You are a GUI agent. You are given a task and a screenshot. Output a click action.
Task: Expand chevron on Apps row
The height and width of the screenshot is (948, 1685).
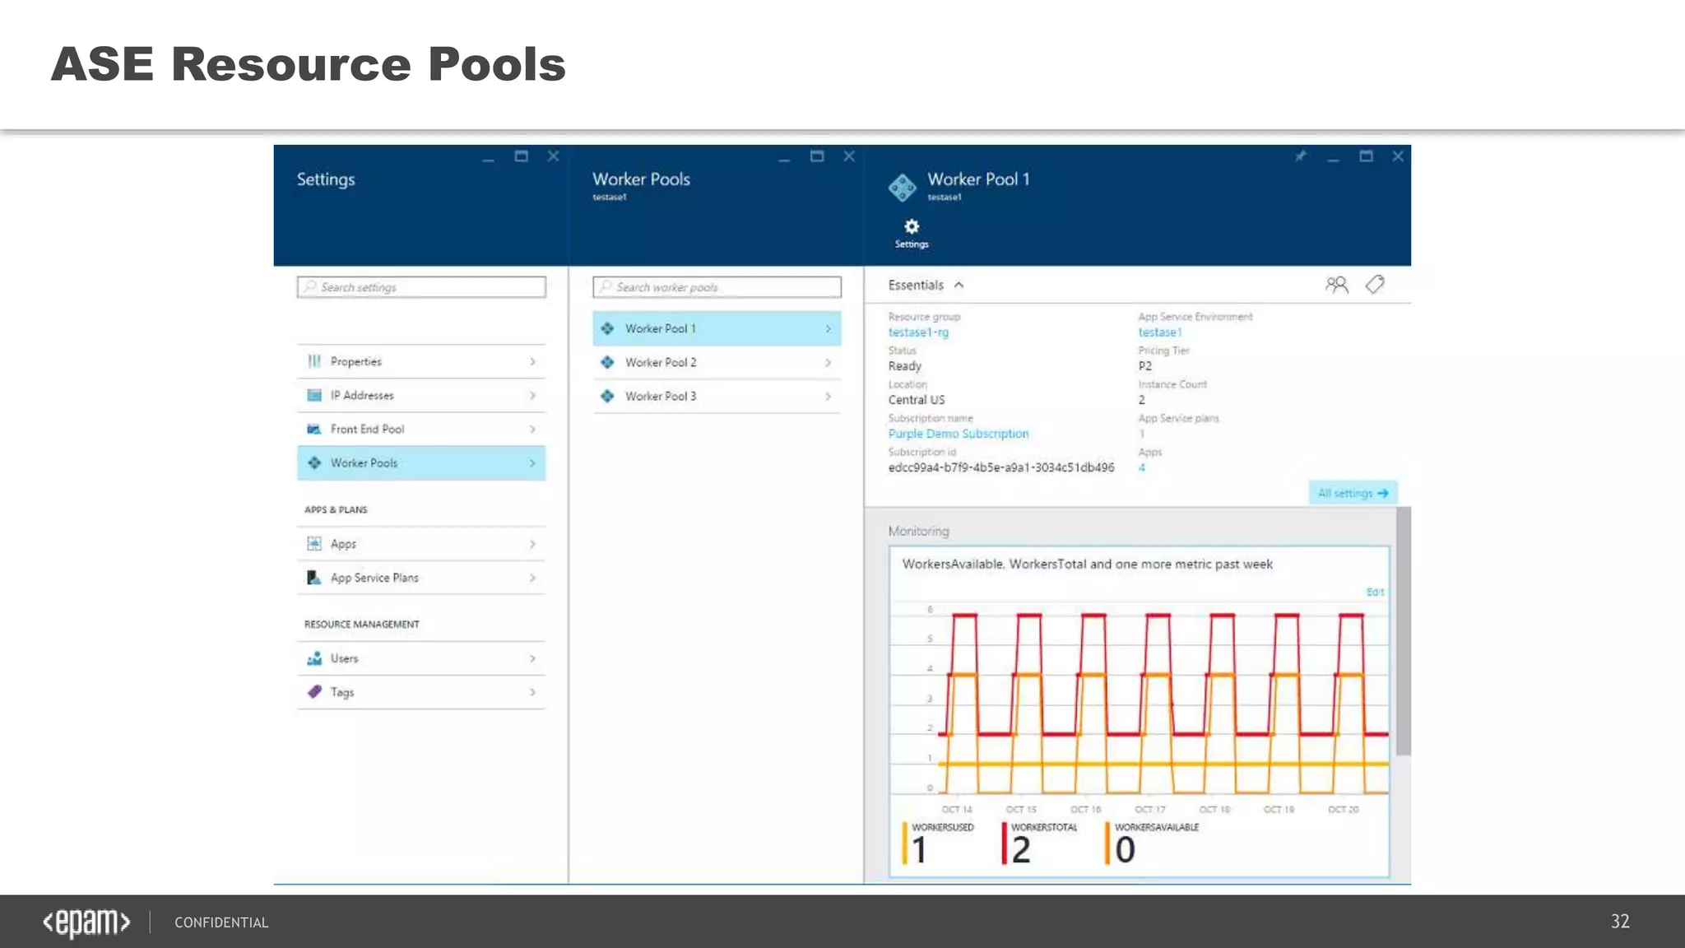click(x=532, y=544)
